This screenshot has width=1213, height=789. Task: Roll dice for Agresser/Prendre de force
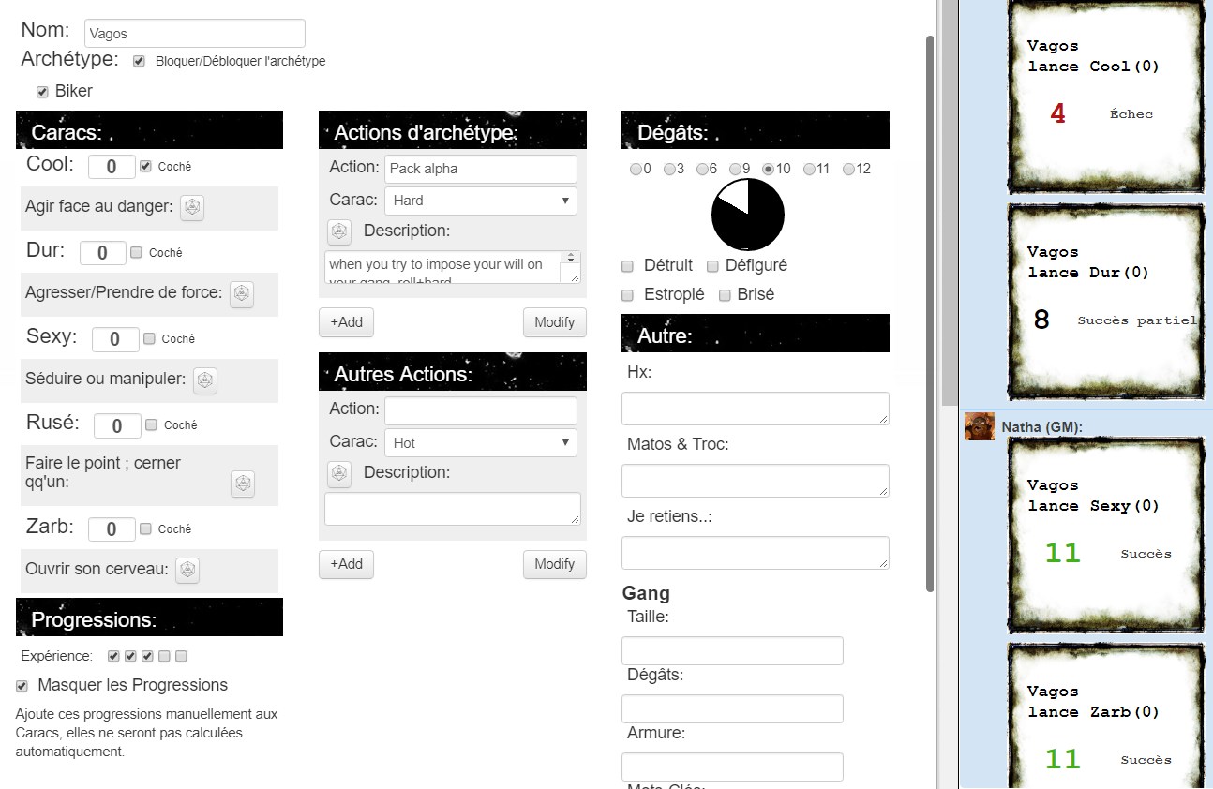tap(242, 294)
